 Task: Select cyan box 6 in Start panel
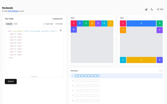point(104,23)
